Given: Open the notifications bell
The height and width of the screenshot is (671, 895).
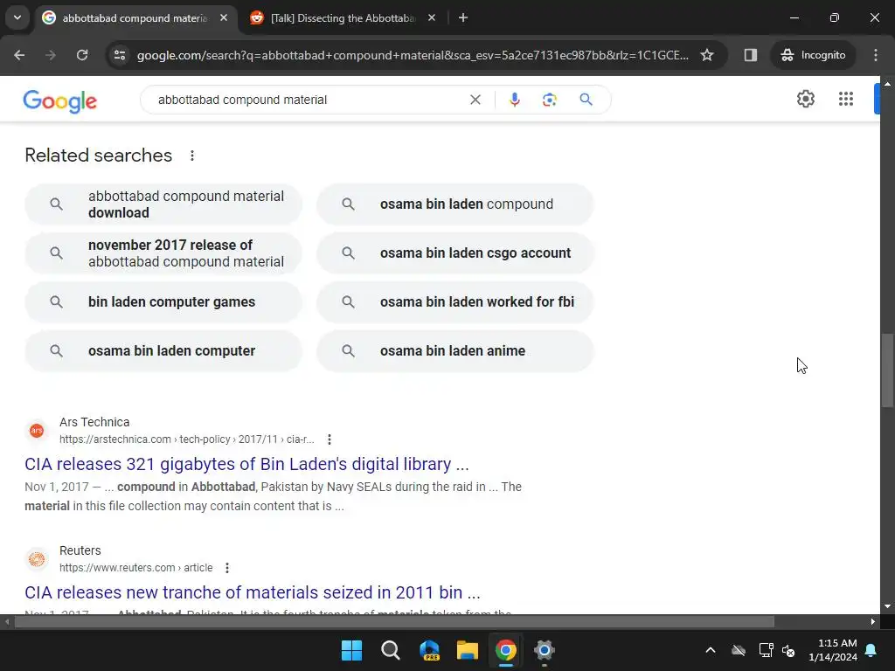Looking at the screenshot, I should tap(871, 650).
